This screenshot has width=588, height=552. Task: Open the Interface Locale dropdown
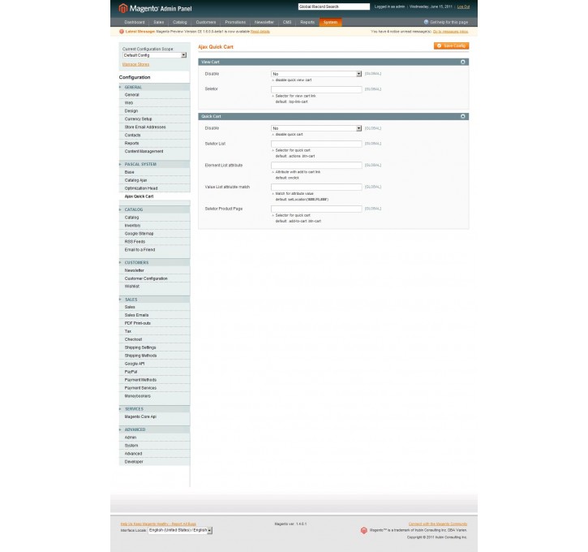click(x=180, y=530)
